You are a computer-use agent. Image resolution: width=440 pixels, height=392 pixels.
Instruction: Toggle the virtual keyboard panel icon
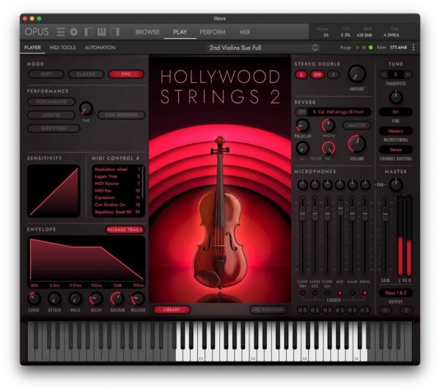pos(102,32)
